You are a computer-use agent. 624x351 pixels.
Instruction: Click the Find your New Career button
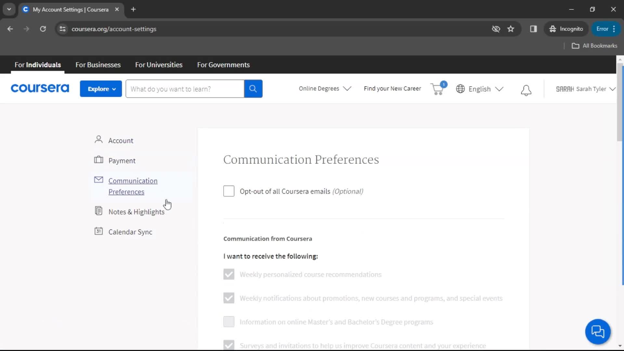392,88
